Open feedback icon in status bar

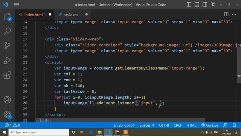[x=225, y=125]
